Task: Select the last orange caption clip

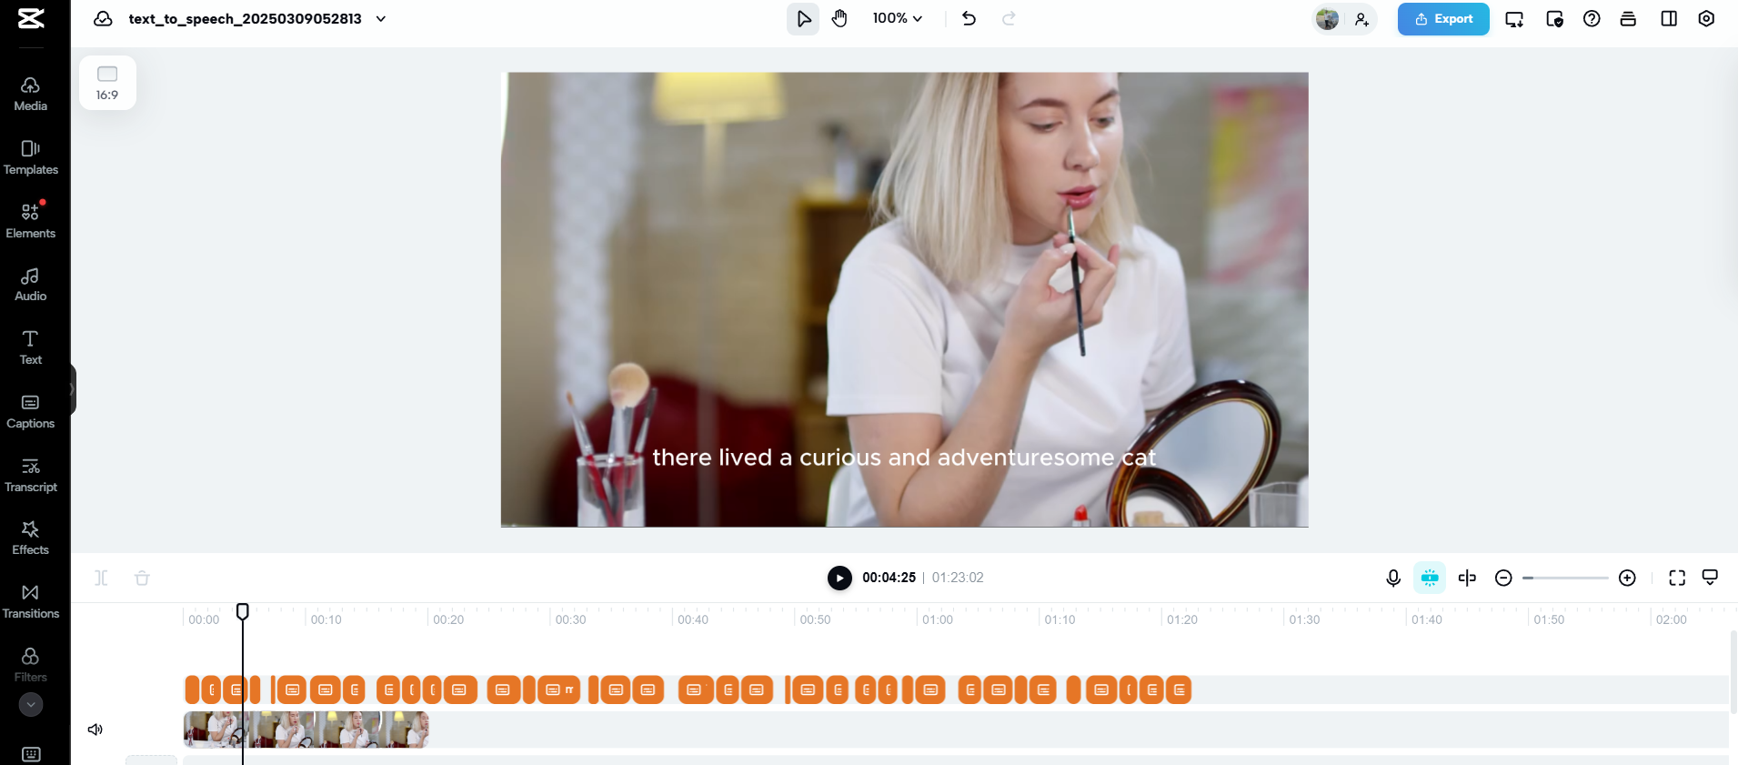Action: pos(1179,690)
